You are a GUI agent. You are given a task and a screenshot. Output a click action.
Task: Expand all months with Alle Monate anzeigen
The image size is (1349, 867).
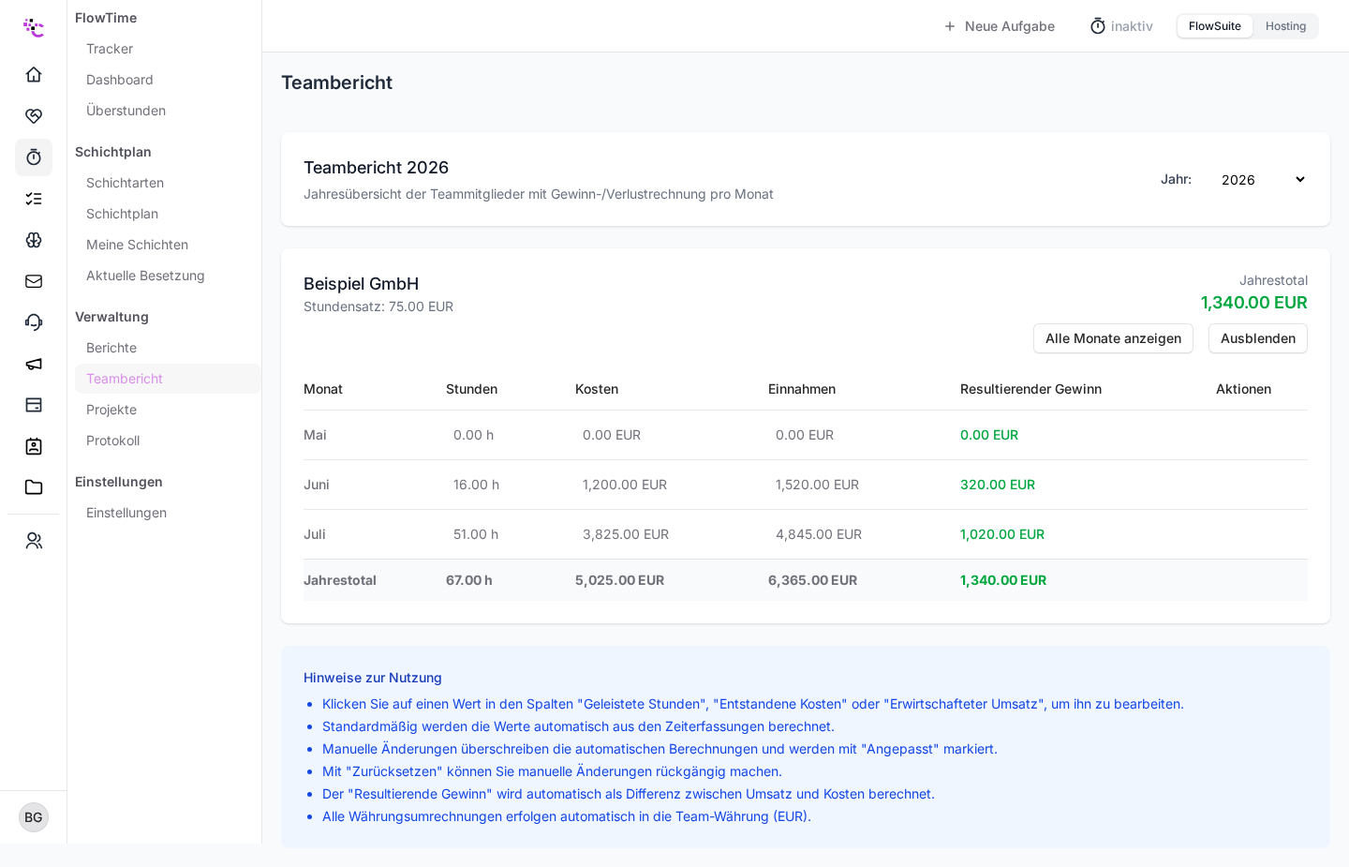click(x=1113, y=338)
